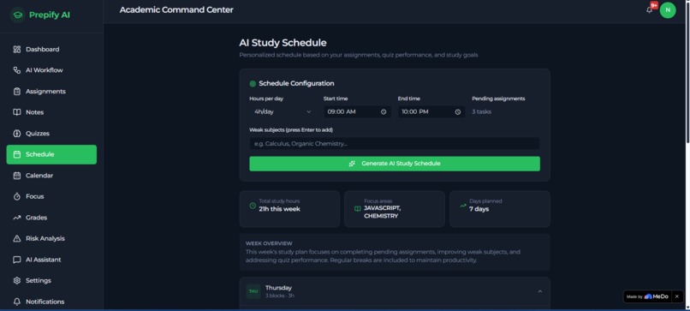Click the '3 blocks · 3h' subtitle

(280, 296)
